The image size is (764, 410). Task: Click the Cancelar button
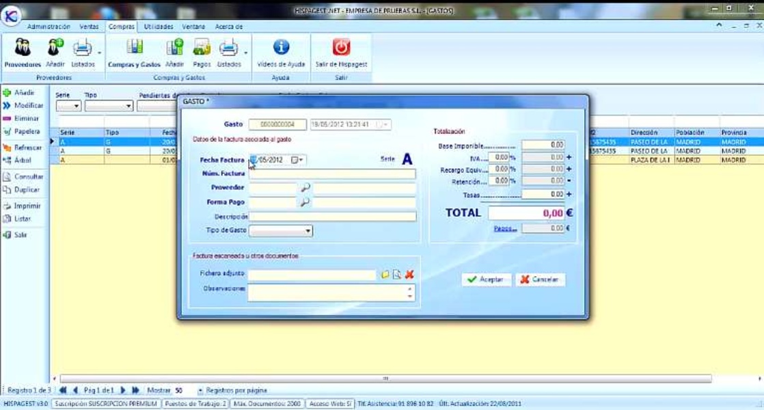click(541, 279)
